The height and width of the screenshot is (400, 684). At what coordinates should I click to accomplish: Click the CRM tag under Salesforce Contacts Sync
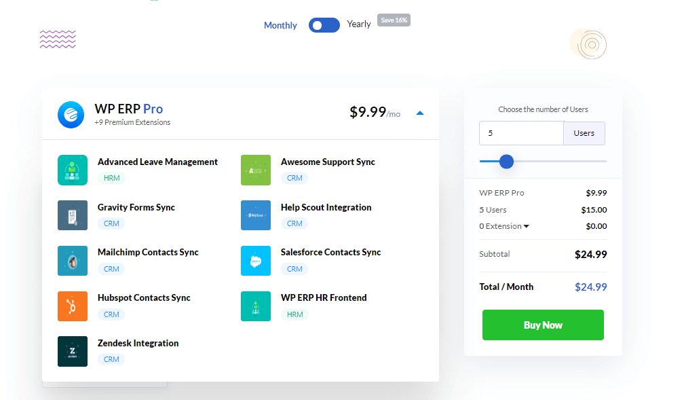(x=294, y=269)
